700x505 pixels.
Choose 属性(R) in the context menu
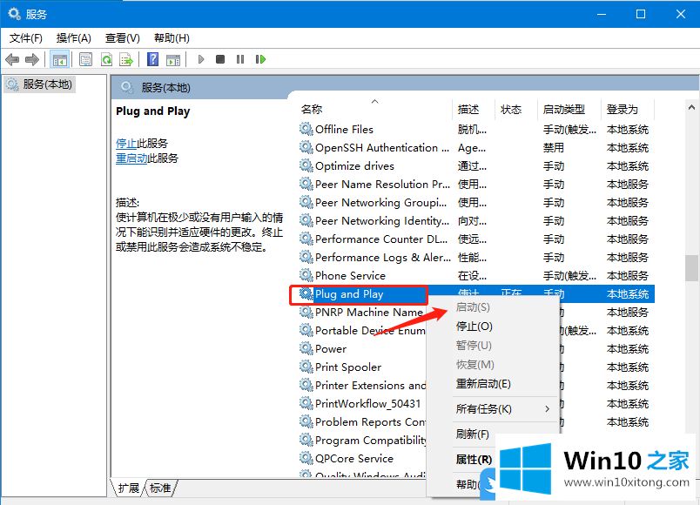click(x=475, y=460)
